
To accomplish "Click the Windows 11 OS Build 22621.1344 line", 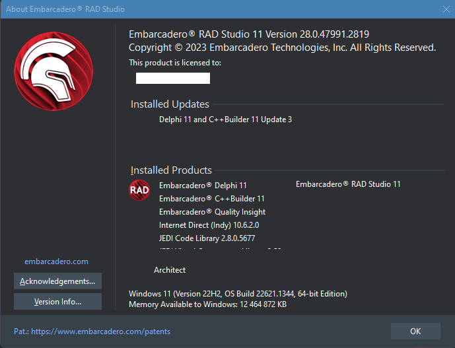I will pos(238,294).
